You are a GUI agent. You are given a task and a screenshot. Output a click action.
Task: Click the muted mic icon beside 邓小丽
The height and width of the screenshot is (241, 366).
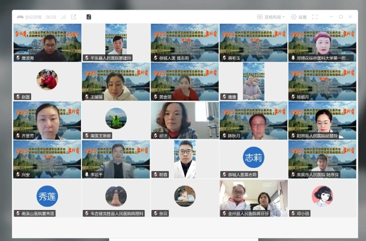click(293, 213)
